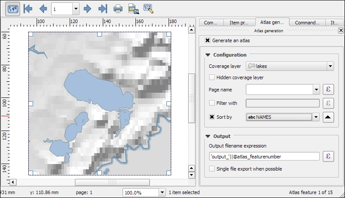Collapse the Configuration section

click(208, 55)
